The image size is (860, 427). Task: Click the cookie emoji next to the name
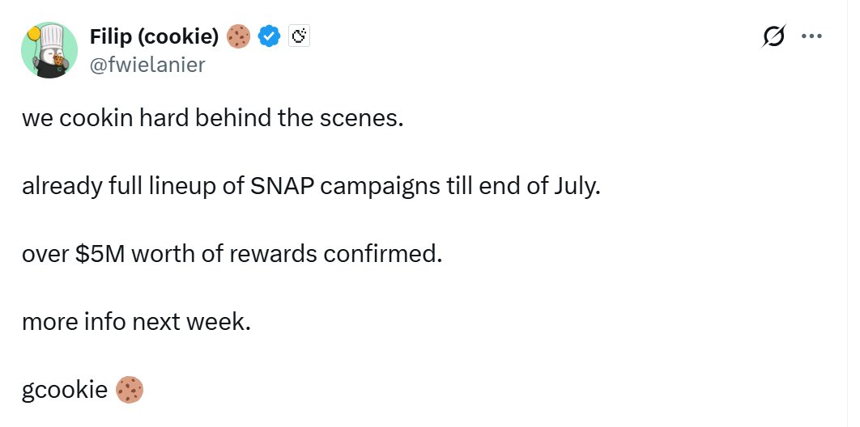pyautogui.click(x=239, y=36)
